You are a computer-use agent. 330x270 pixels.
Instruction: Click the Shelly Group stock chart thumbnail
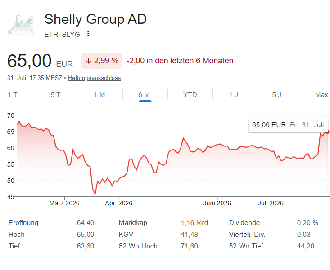[x=21, y=25]
